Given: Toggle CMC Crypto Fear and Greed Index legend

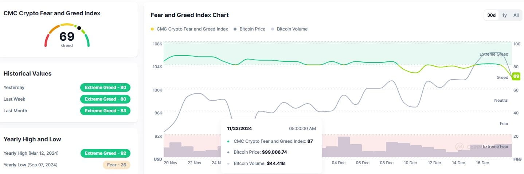Looking at the screenshot, I should [192, 29].
